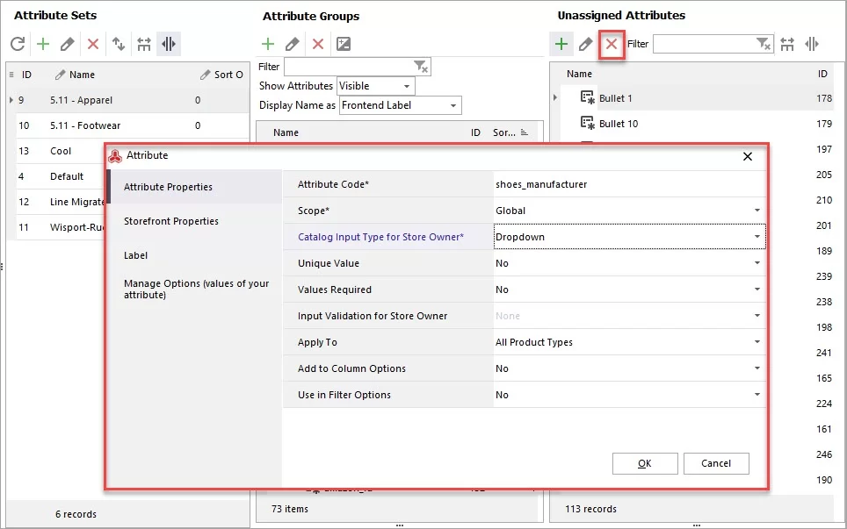
Task: Clear the Attribute Groups filter
Action: [x=422, y=67]
